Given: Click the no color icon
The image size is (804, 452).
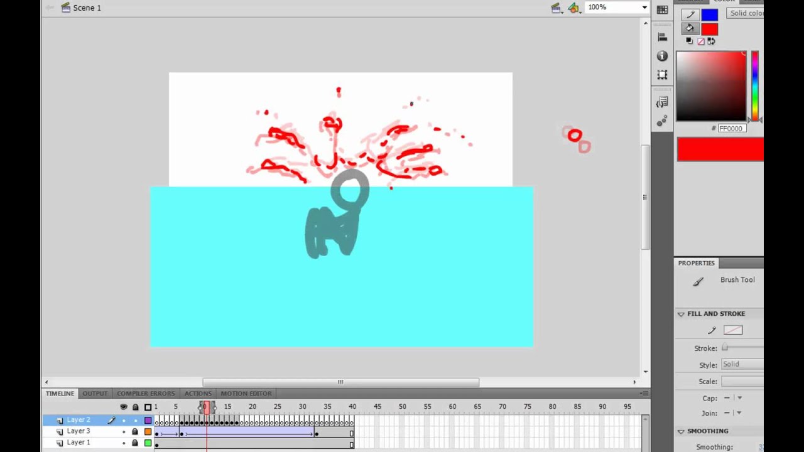Looking at the screenshot, I should click(x=700, y=41).
